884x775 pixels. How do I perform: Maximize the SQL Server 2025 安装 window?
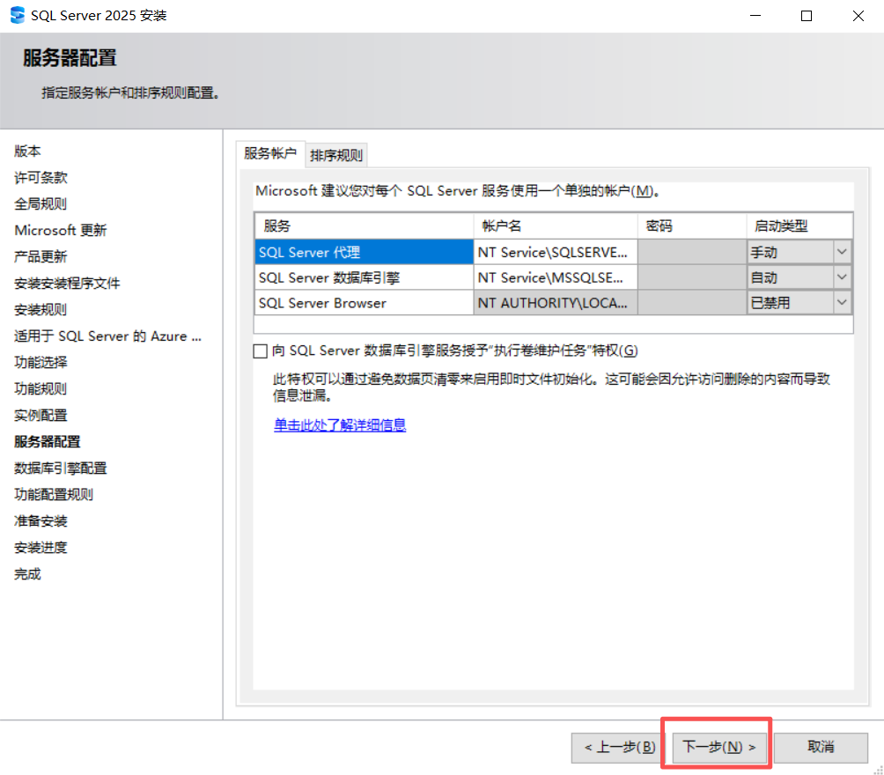coord(807,16)
